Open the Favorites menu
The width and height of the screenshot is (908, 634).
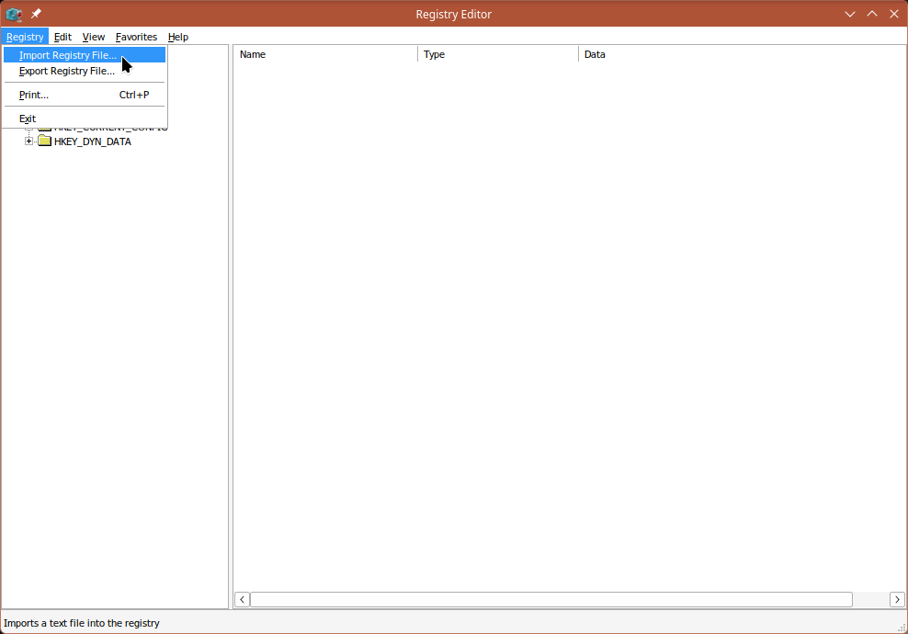click(136, 37)
